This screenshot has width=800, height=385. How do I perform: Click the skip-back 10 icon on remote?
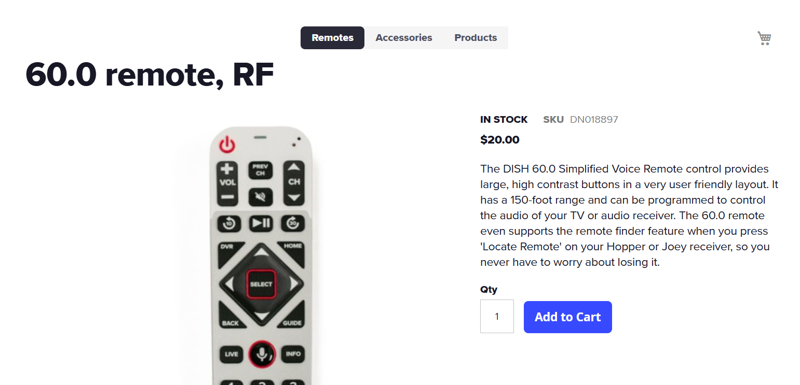pyautogui.click(x=228, y=224)
